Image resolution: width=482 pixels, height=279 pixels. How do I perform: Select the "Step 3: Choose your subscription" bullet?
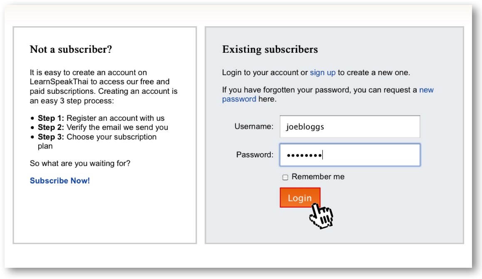click(97, 137)
